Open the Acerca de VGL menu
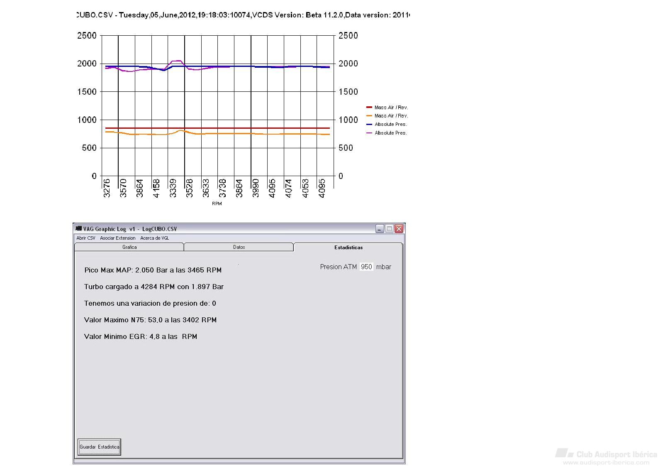658x466 pixels. (x=155, y=238)
